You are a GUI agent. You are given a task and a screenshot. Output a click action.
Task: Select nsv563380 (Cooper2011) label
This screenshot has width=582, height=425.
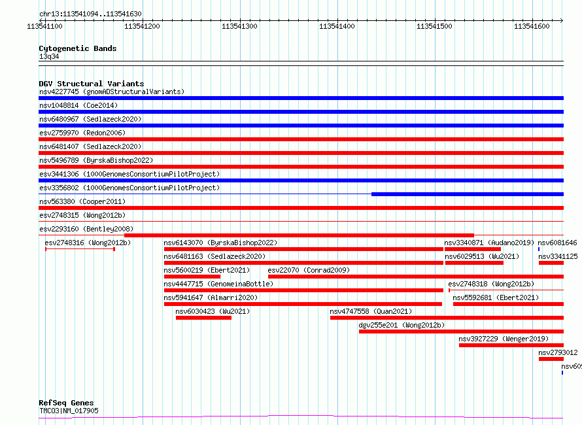coord(82,201)
